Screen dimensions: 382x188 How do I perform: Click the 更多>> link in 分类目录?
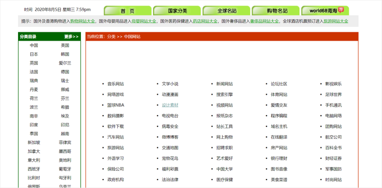coord(71,37)
